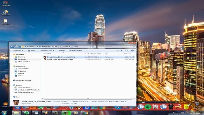The height and width of the screenshot is (115, 204).
Task: Toggle the preview pane button
Action: pyautogui.click(x=127, y=50)
